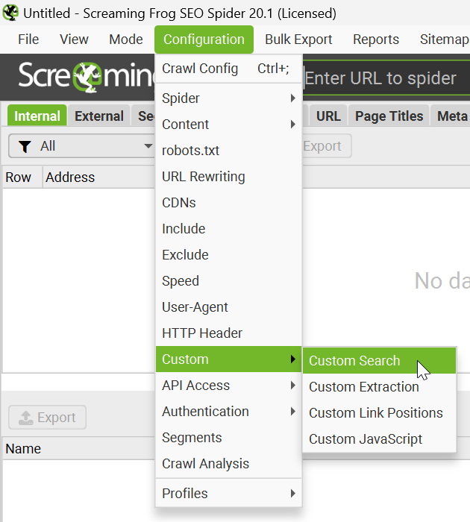Choose Custom Extraction from submenu
The width and height of the screenshot is (470, 522).
coord(379,386)
